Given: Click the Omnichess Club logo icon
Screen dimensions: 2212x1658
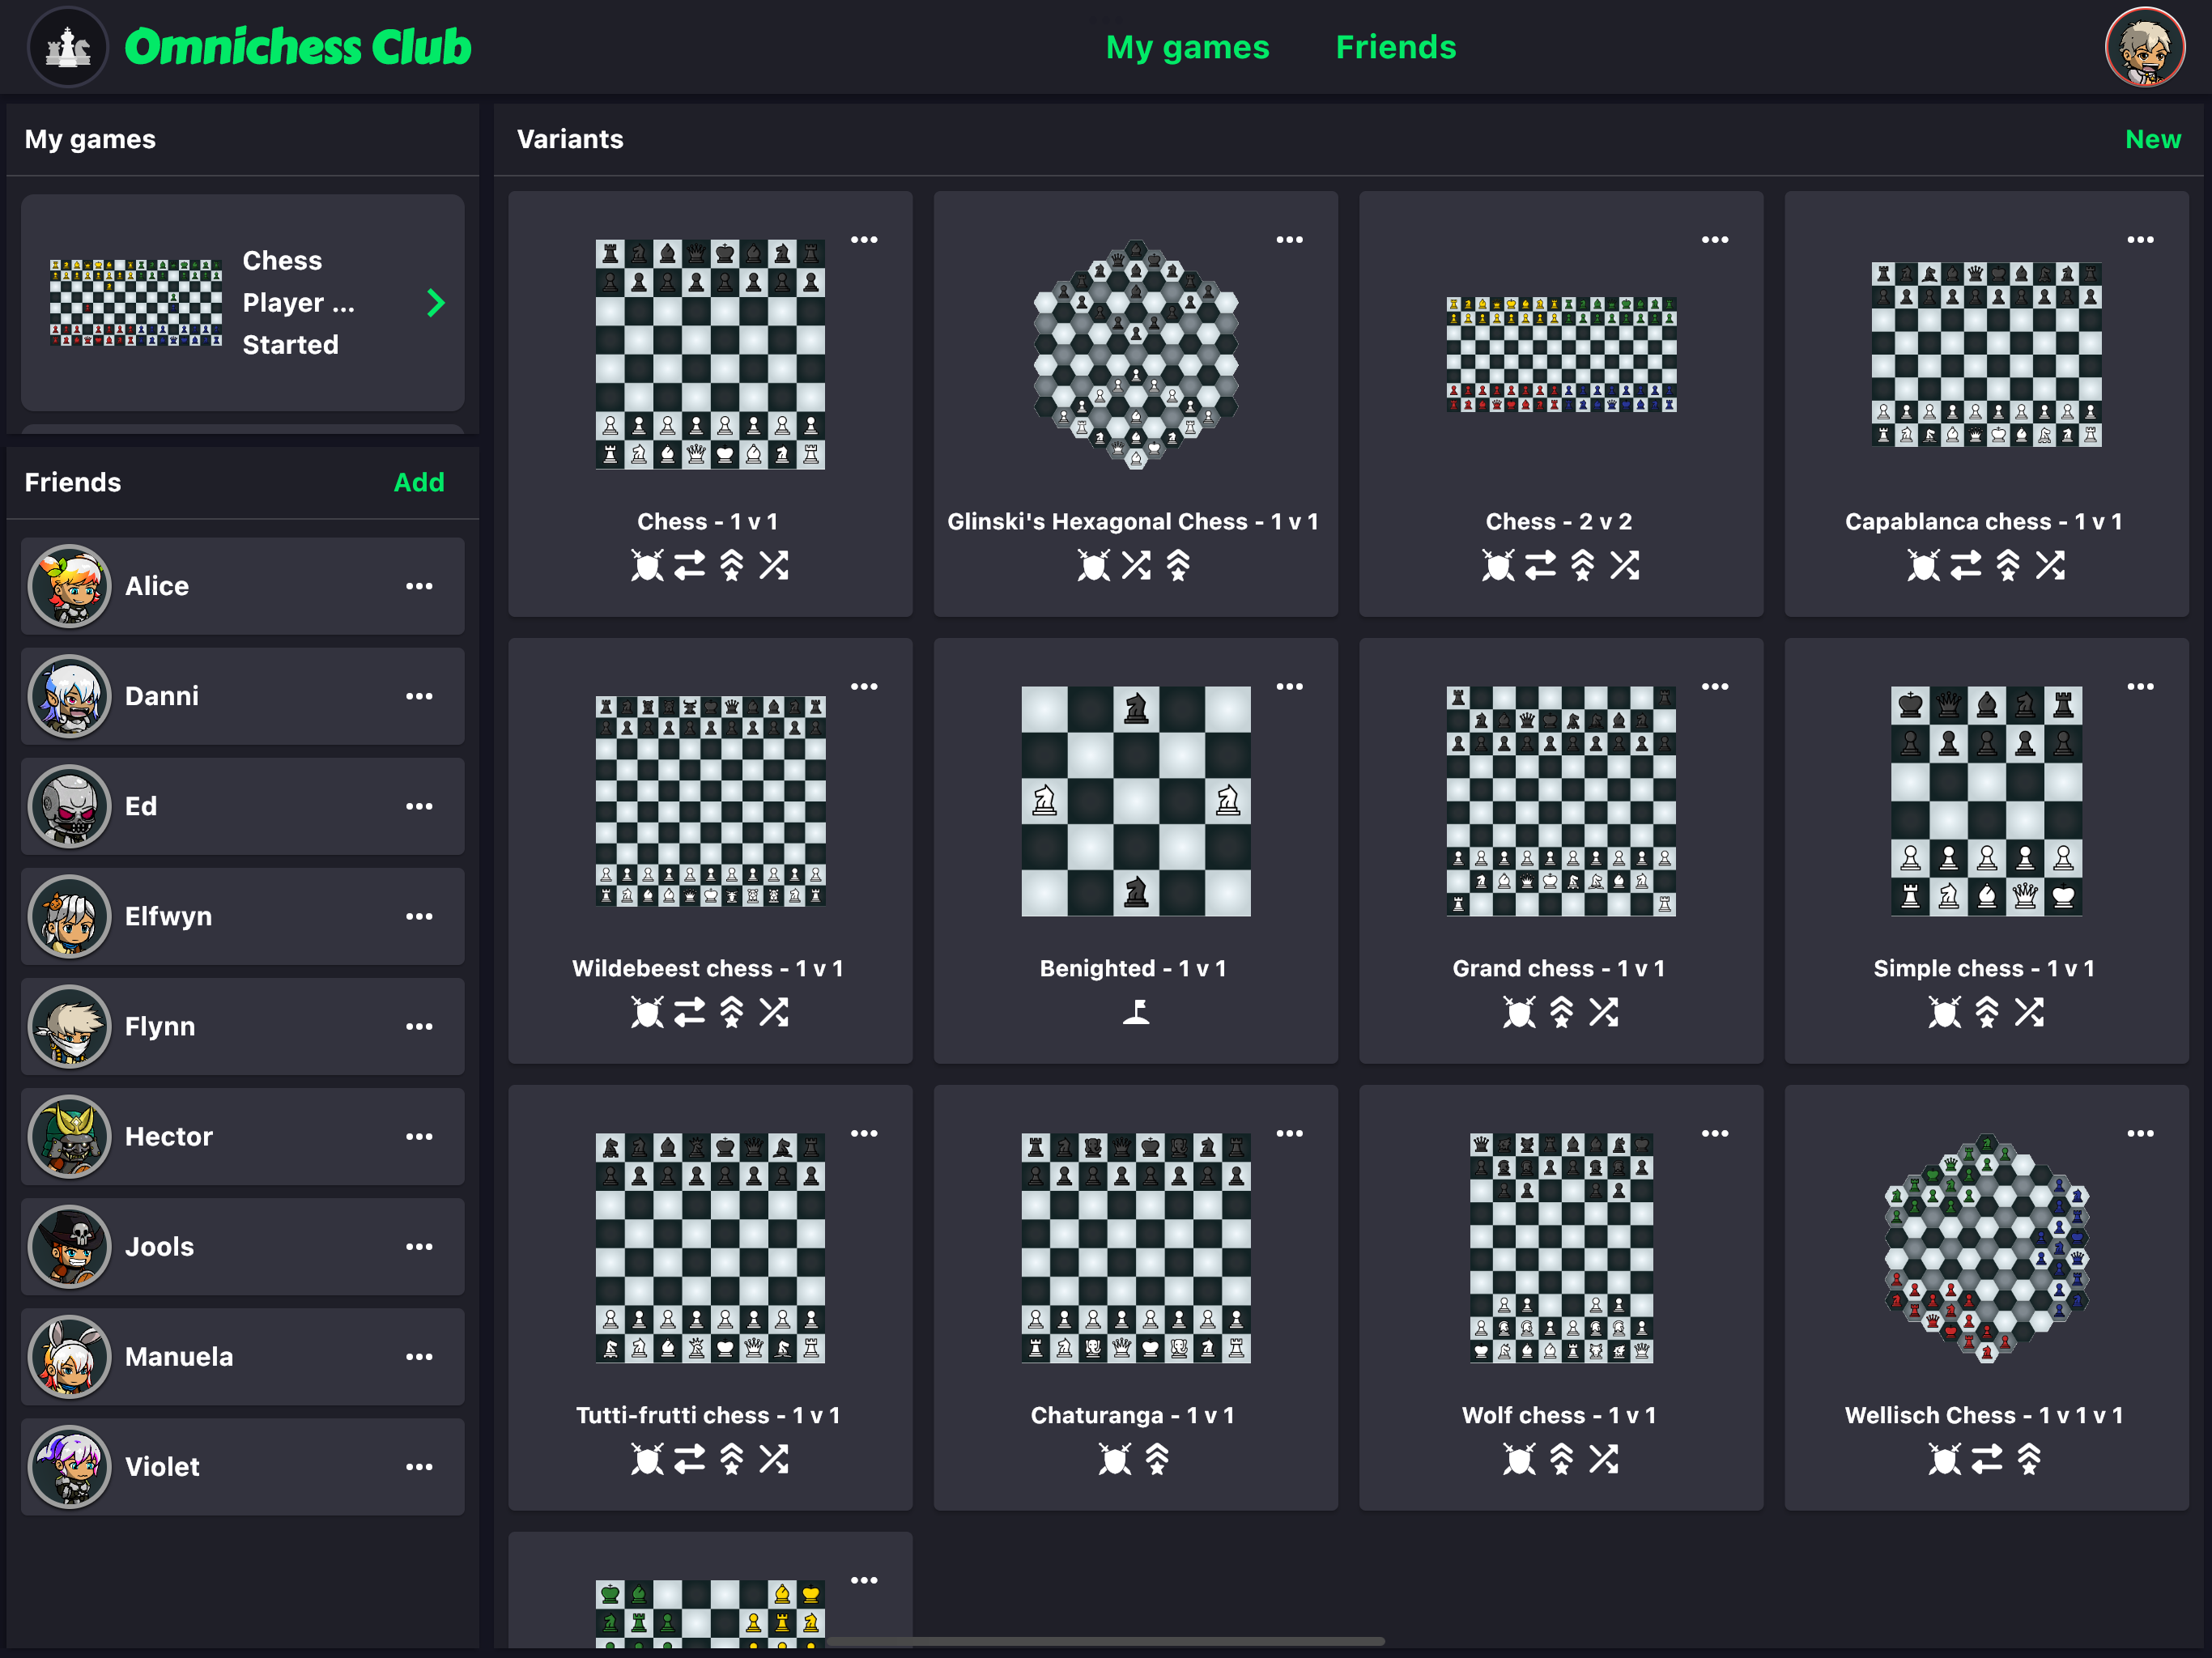Looking at the screenshot, I should point(68,47).
